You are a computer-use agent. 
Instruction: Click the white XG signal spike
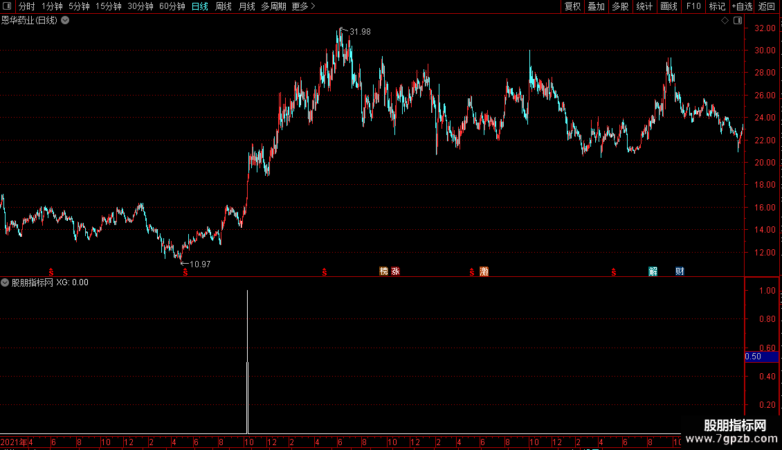pos(247,361)
